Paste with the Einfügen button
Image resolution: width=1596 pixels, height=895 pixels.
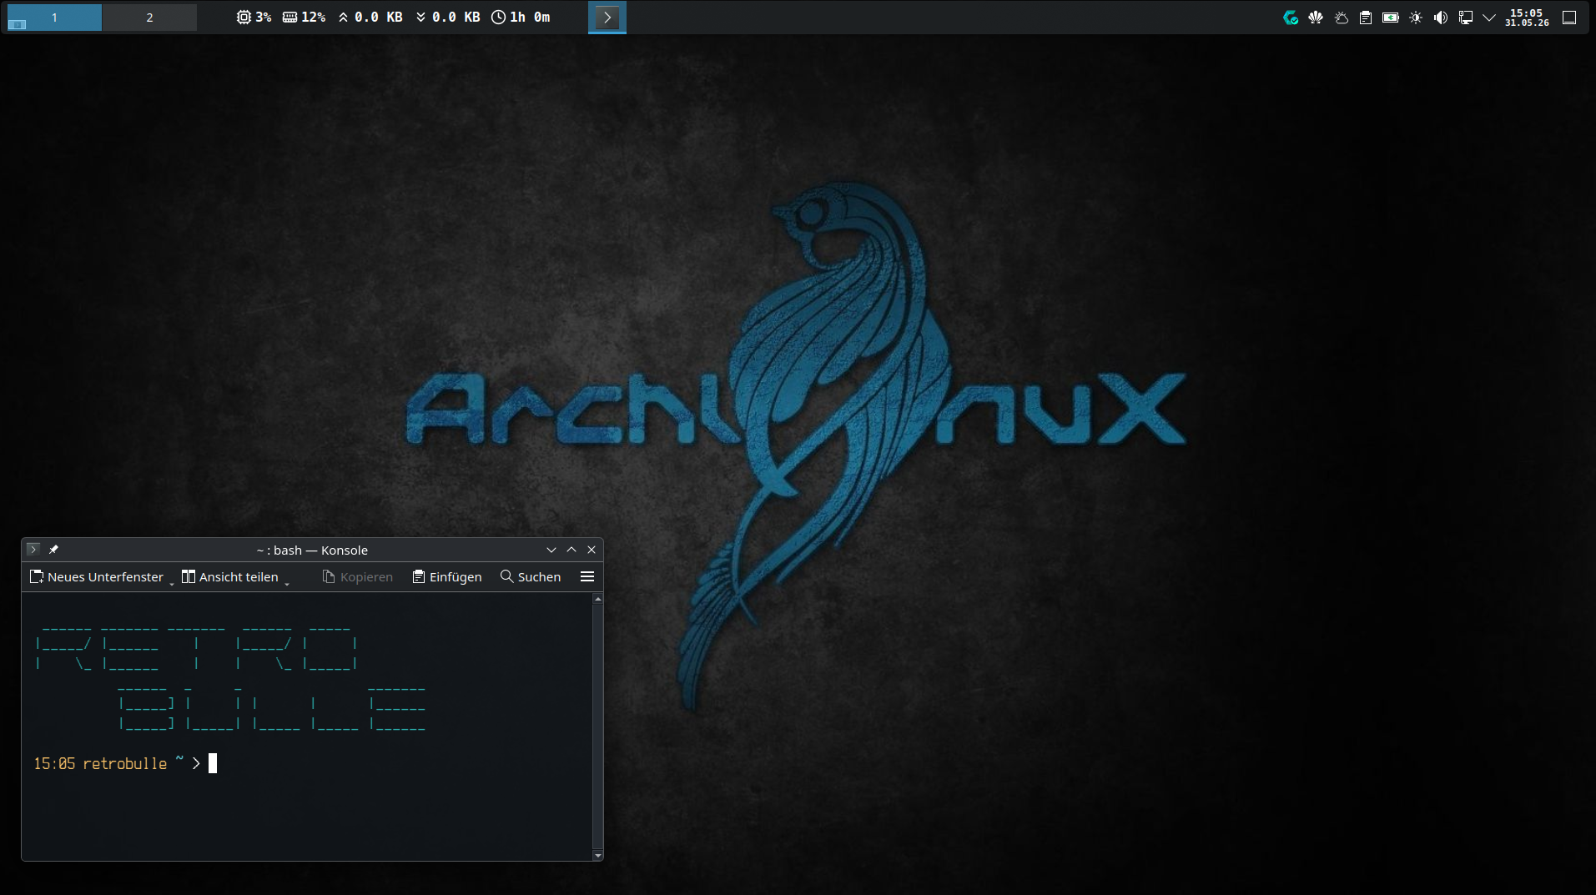447,577
